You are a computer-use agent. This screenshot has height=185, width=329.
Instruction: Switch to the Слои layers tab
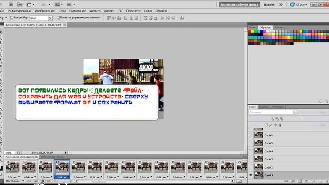coord(252,107)
